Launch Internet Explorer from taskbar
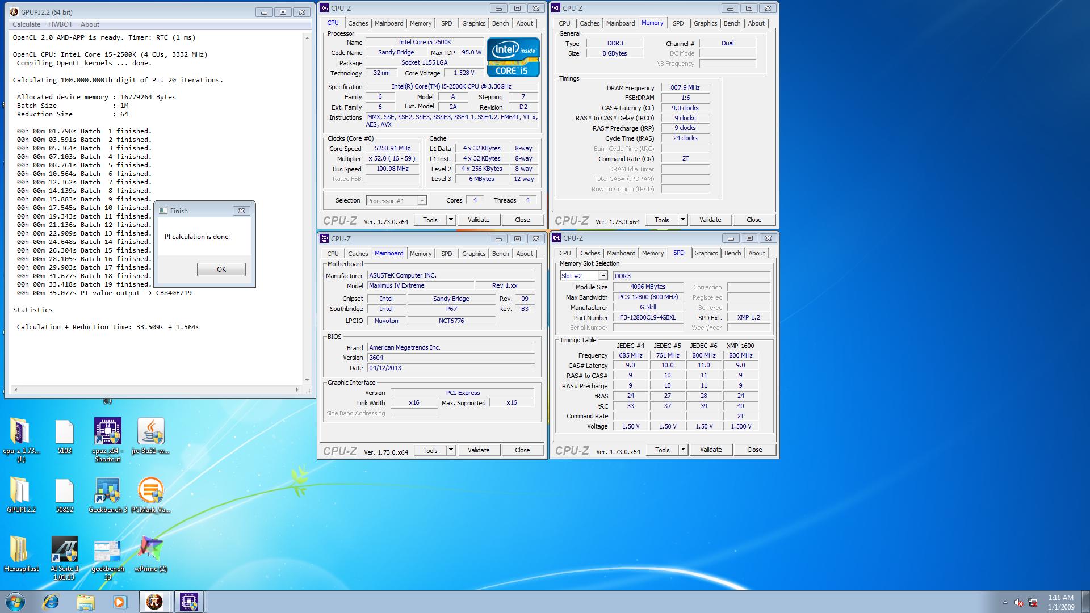The image size is (1090, 613). point(51,602)
